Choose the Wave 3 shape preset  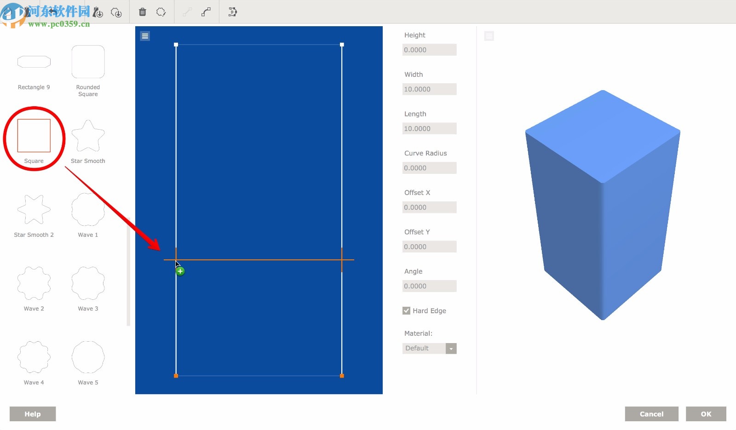point(87,284)
